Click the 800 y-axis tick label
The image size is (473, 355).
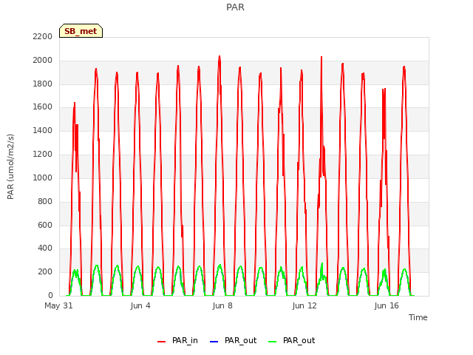pos(45,201)
